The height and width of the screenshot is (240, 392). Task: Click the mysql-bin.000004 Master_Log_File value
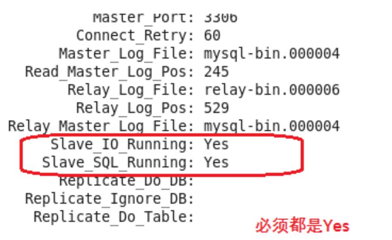tap(272, 54)
